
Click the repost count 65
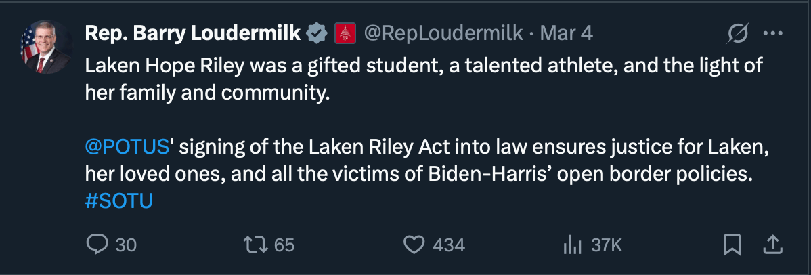click(x=284, y=245)
